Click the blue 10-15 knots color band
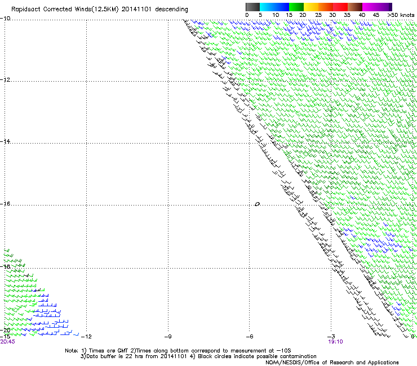The height and width of the screenshot is (366, 417). 281,7
